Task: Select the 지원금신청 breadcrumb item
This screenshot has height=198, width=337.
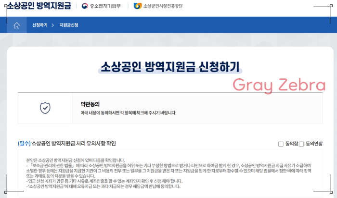Action: (x=69, y=25)
